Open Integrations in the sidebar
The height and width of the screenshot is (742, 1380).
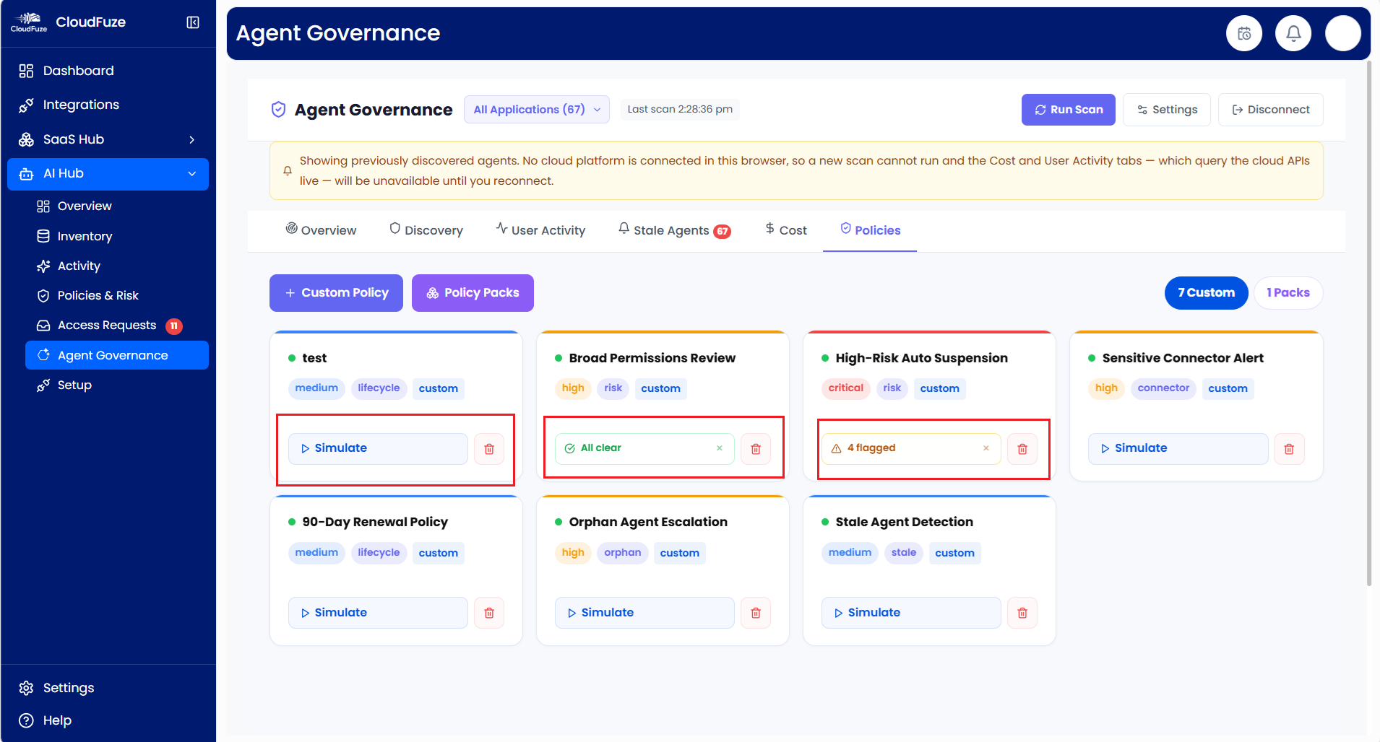pyautogui.click(x=108, y=105)
